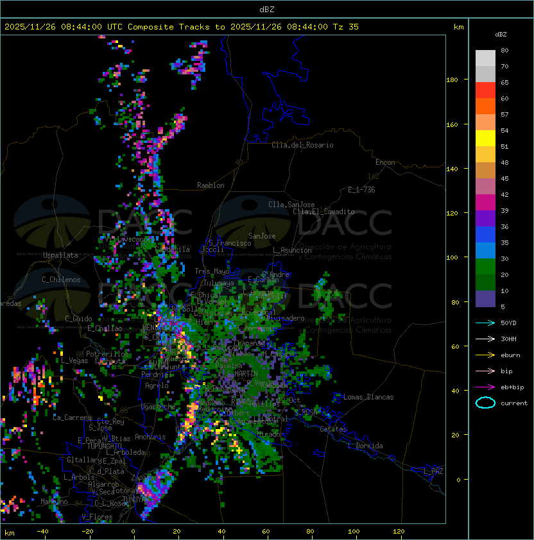Image resolution: width=534 pixels, height=540 pixels.
Task: Click the 'Anchoris' label
Action: coord(150,437)
